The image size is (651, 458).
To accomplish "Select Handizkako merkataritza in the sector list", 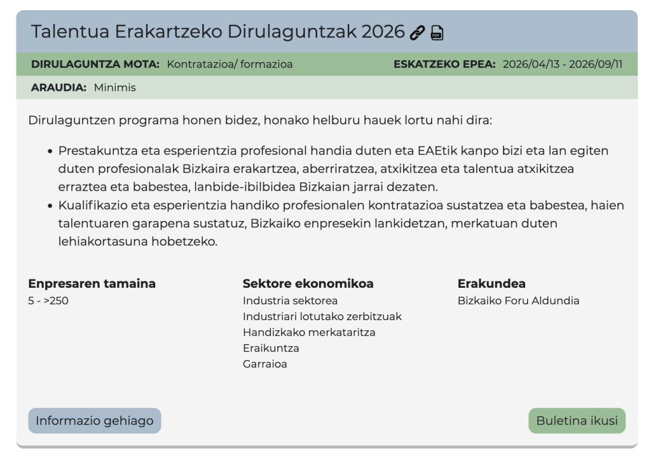I will click(309, 332).
